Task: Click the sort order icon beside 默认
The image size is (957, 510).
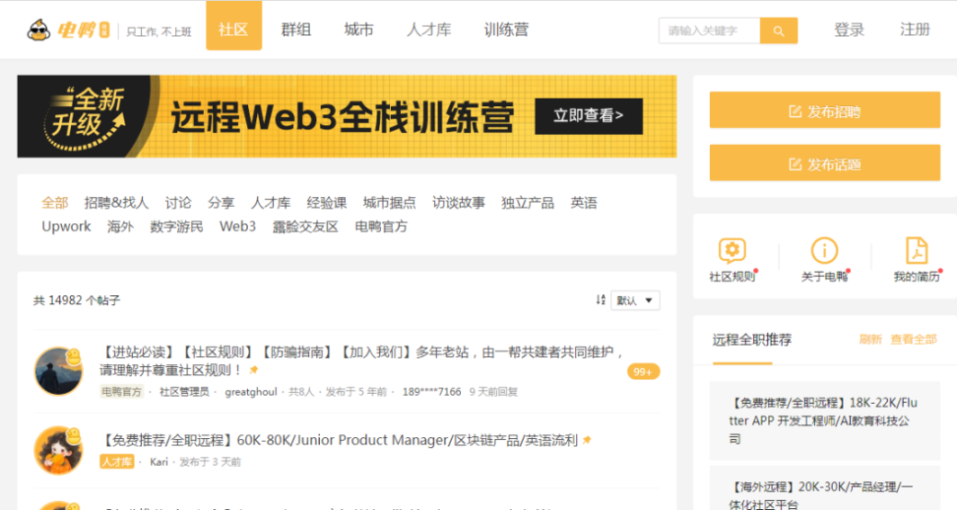Action: (601, 300)
